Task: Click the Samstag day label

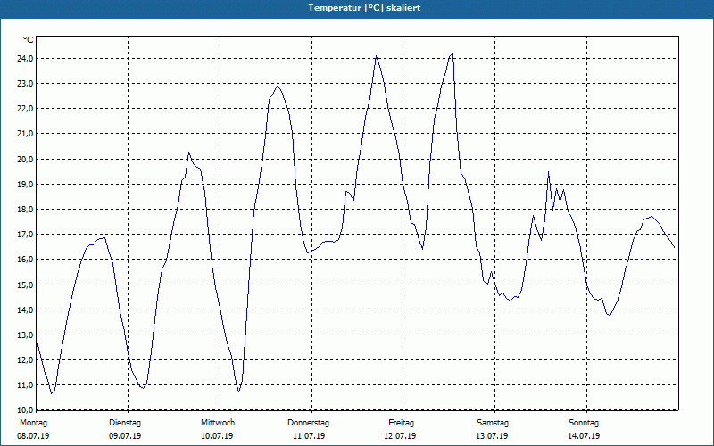Action: click(x=493, y=423)
